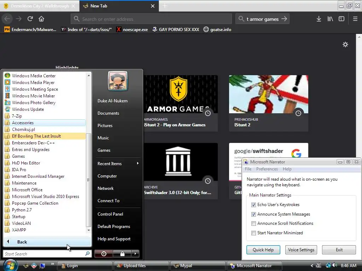Expand the Recent Items submenu
Image resolution: width=362 pixels, height=271 pixels.
118,163
